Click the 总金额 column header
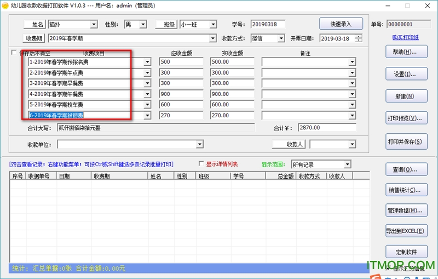This screenshot has width=438, height=279. 285,176
